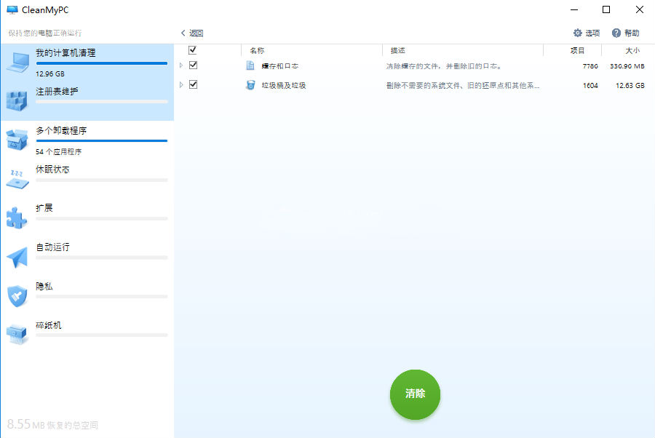
Task: Open the 帮助 (Help) menu
Action: (623, 32)
